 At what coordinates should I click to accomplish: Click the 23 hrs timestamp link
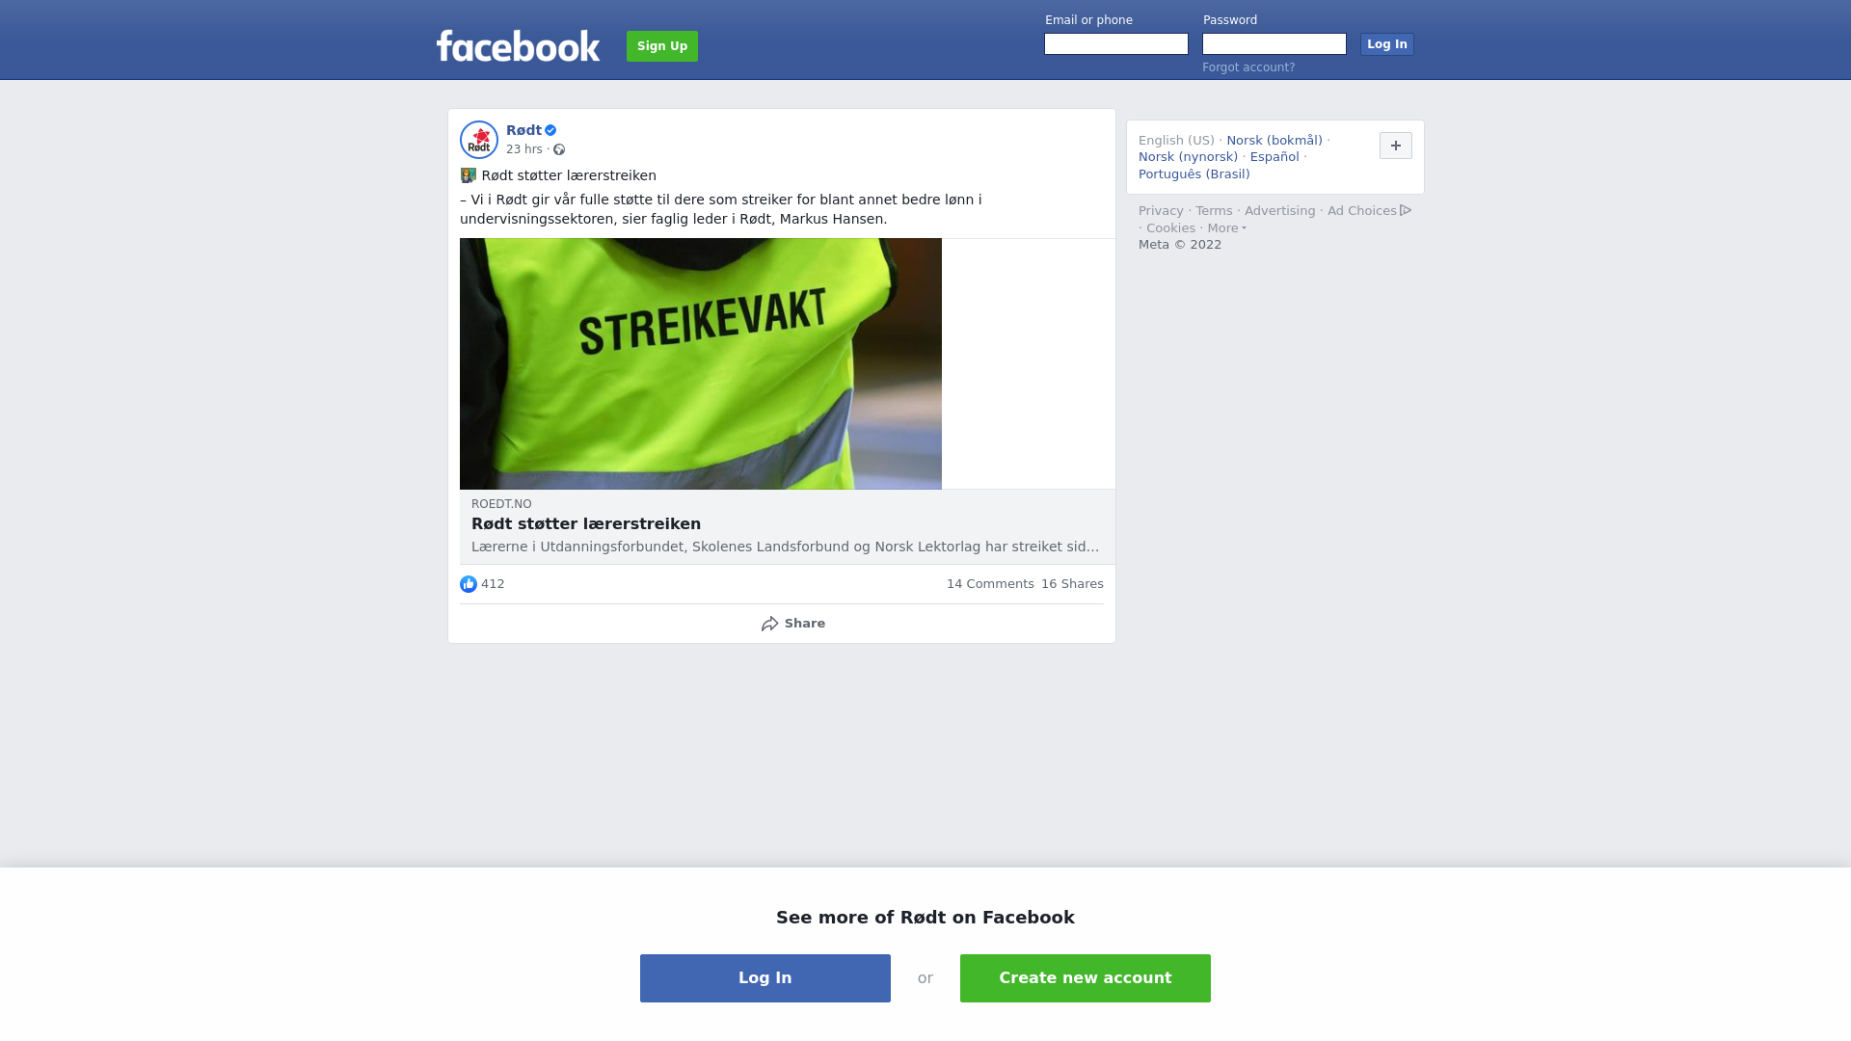[x=524, y=149]
